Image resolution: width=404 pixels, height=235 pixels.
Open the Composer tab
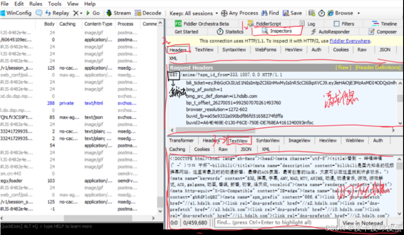click(382, 32)
